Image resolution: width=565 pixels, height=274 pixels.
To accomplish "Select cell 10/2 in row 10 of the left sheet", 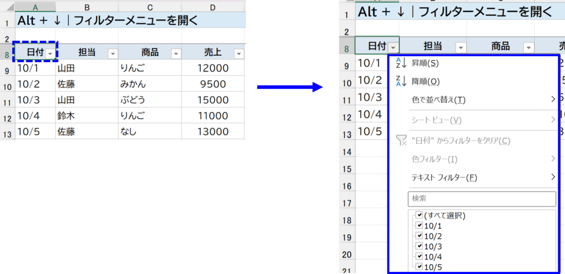I will 35,84.
